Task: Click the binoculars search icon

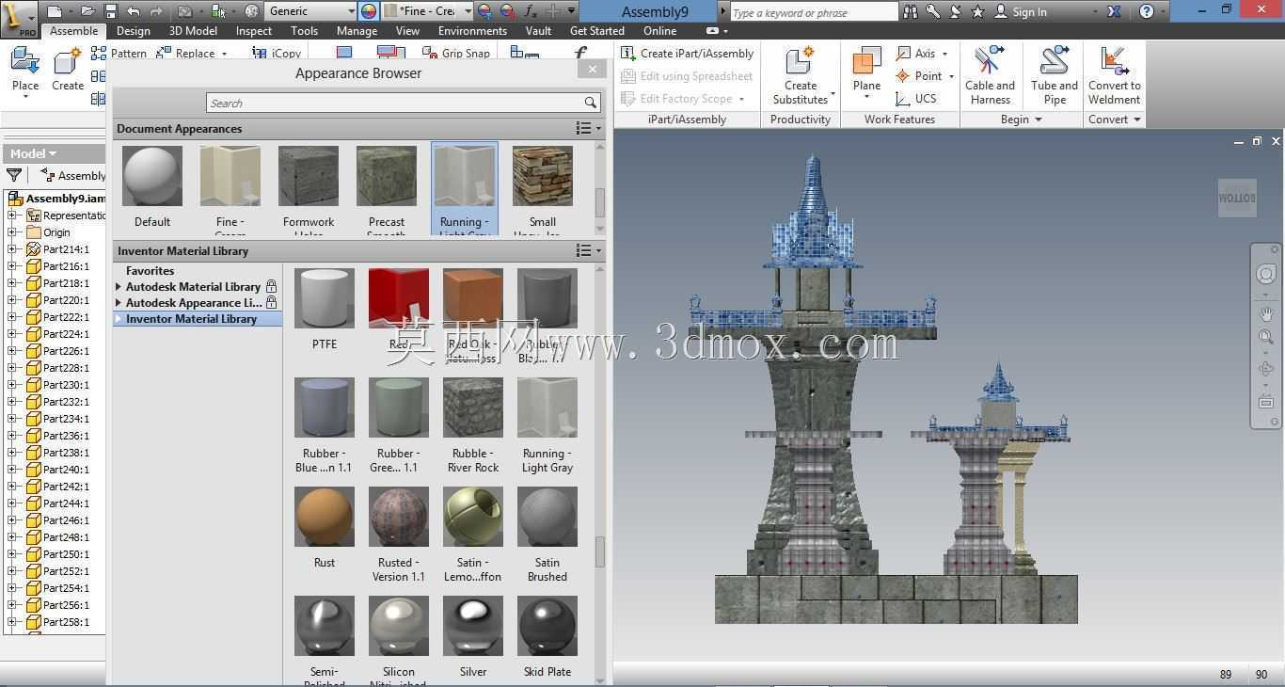Action: pos(911,11)
